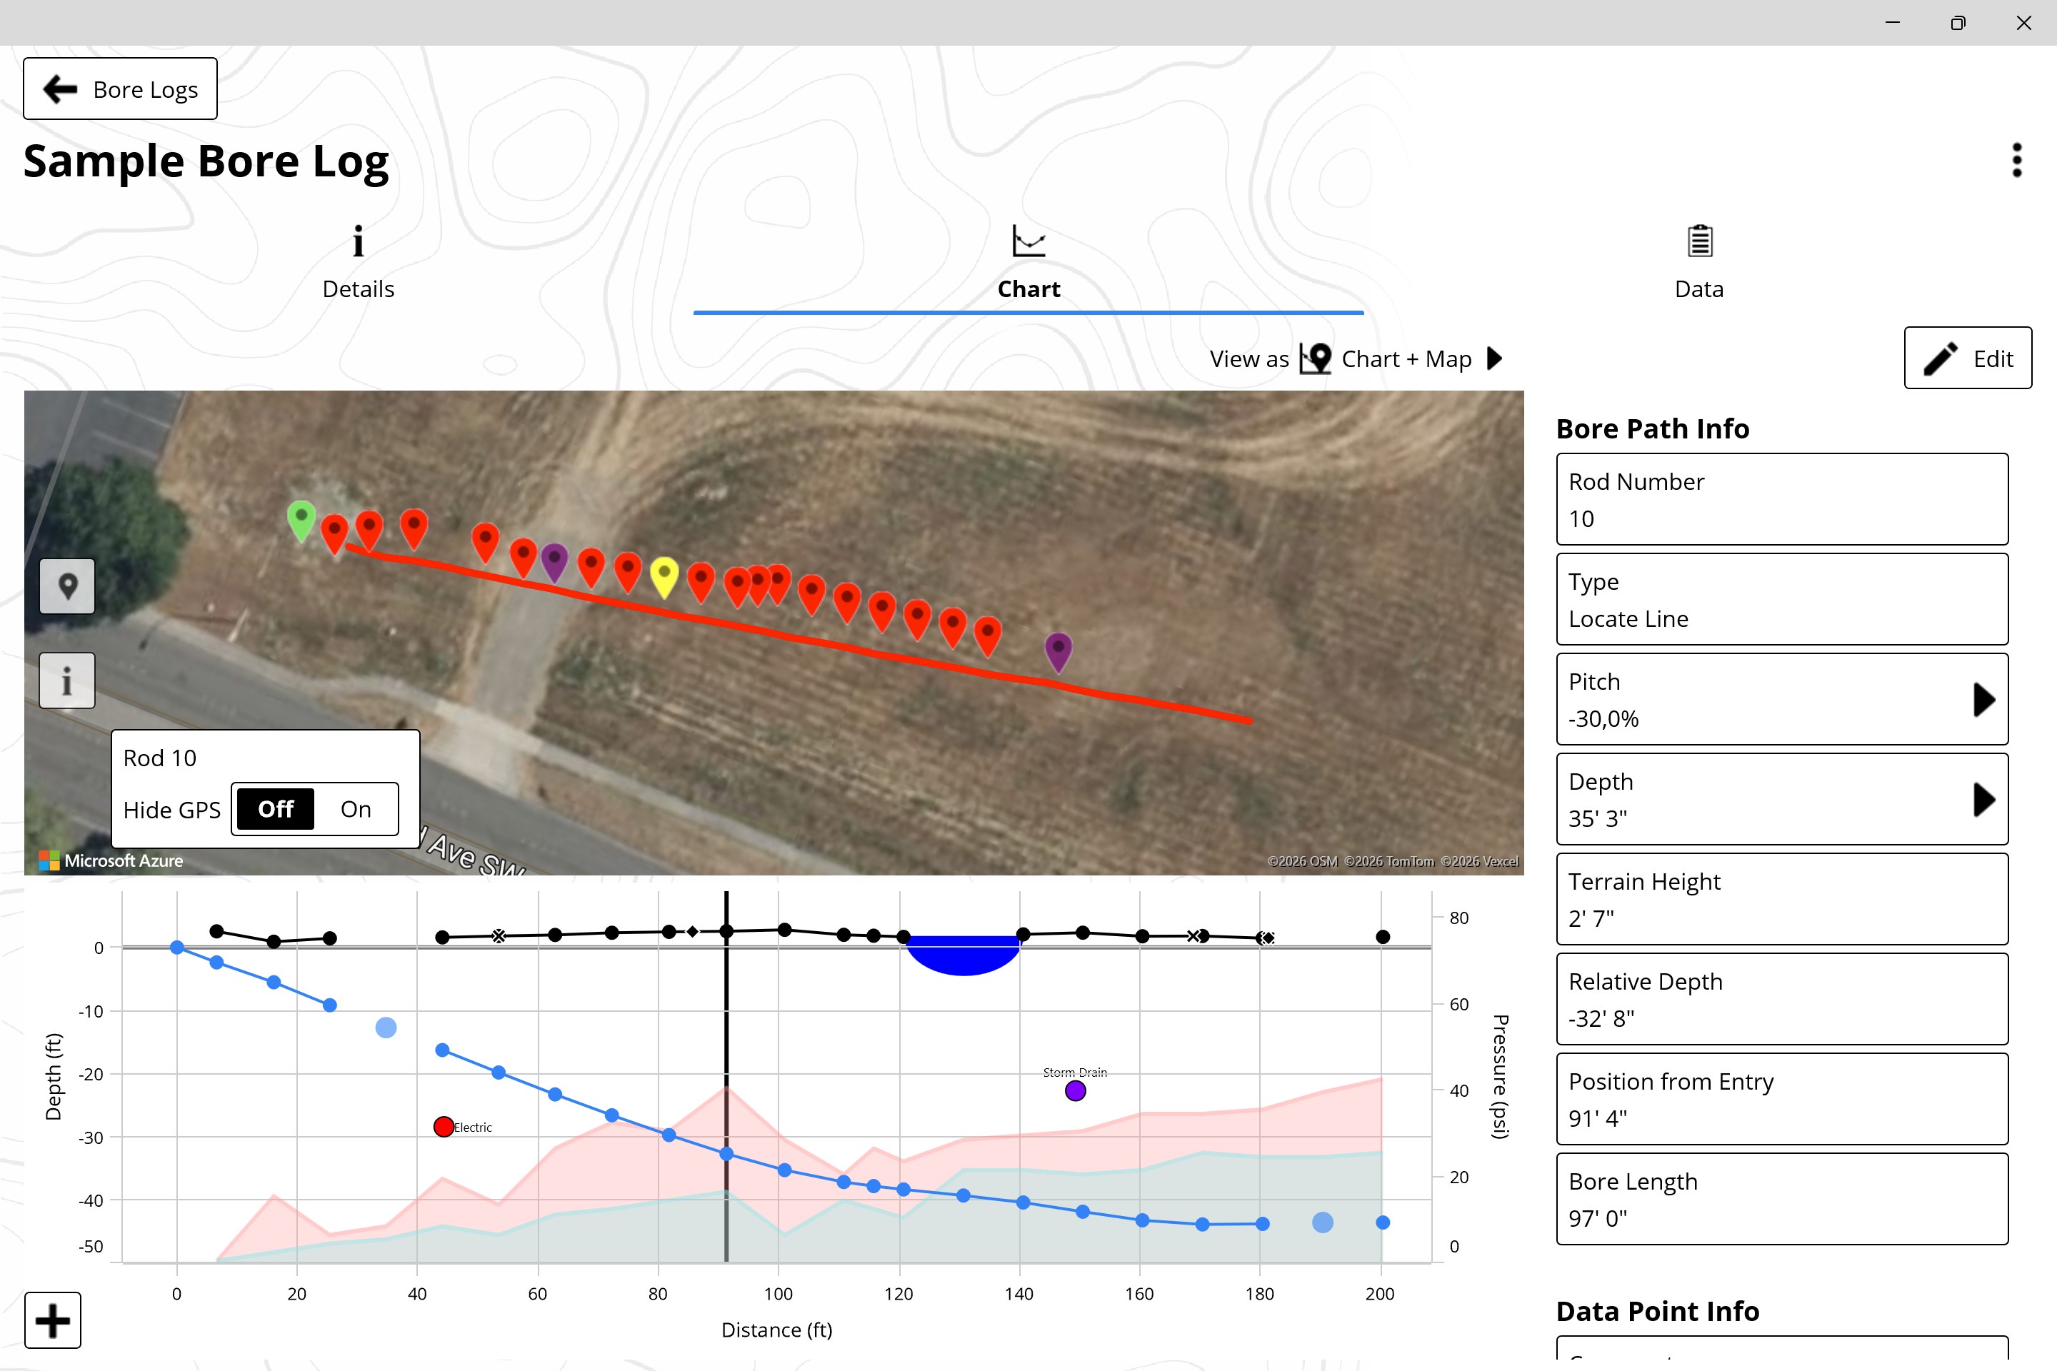
Task: Click the Rod Number value 10
Action: [1581, 519]
